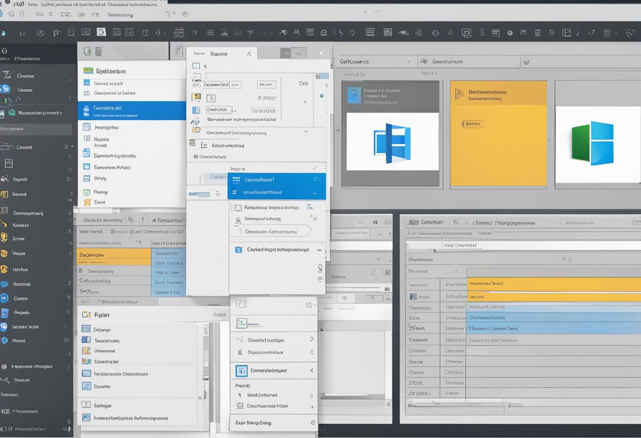Click the globe icon on the top toolbar
The height and width of the screenshot is (438, 641).
(510, 33)
